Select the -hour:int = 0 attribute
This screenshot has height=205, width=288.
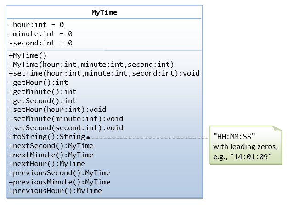(x=36, y=25)
